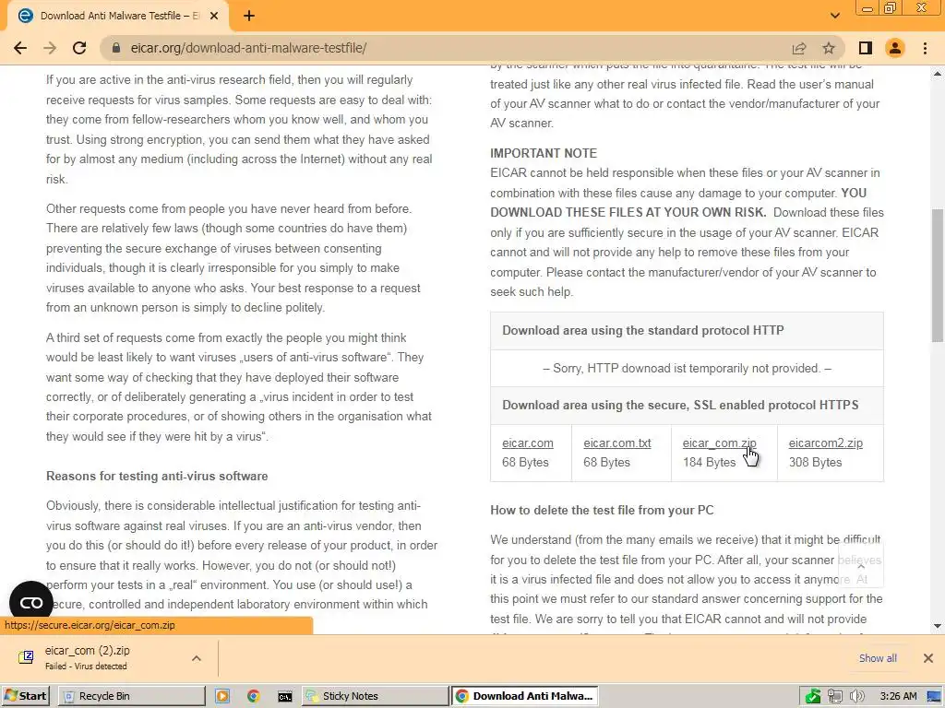Switch to Sticky Notes in taskbar
The width and height of the screenshot is (945, 708).
point(375,696)
